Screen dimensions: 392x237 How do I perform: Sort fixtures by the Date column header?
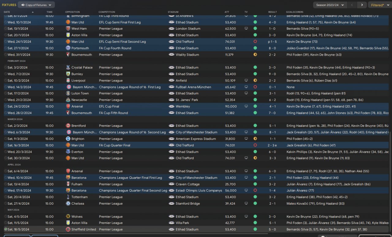point(7,12)
